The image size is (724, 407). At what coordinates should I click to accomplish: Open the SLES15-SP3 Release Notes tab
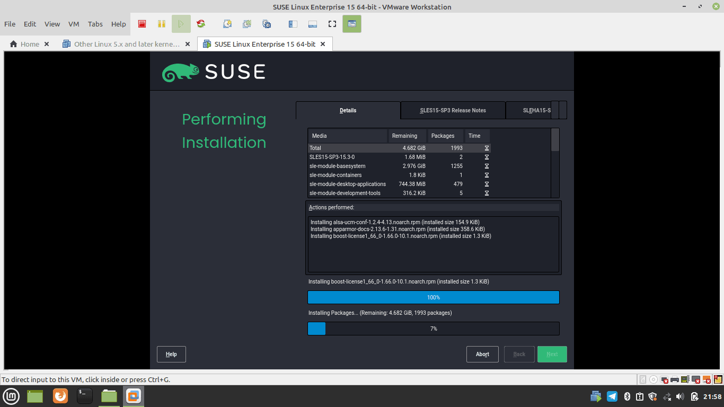coord(453,110)
